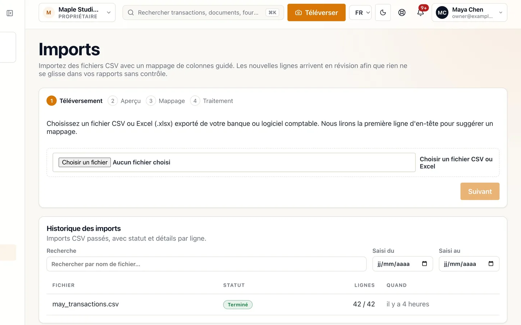Viewport: 521px width, 325px height.
Task: Go to step 2 Aperçu
Action: coord(124,101)
